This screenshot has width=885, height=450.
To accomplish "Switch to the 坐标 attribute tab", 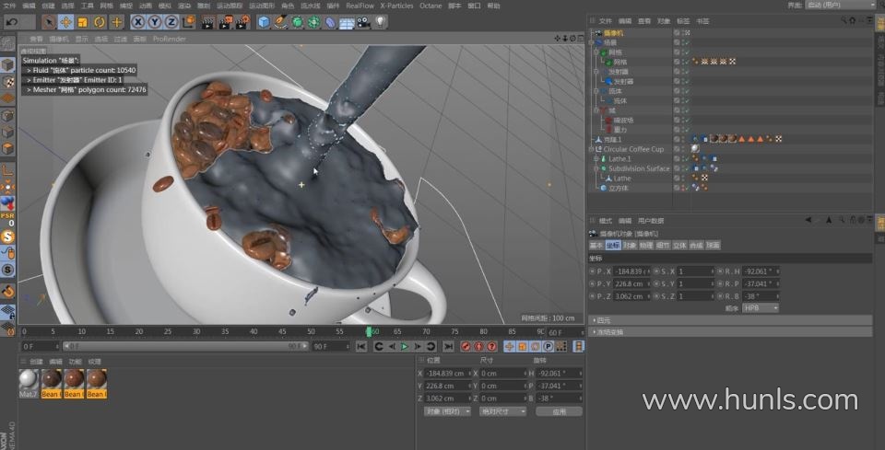I will [613, 246].
